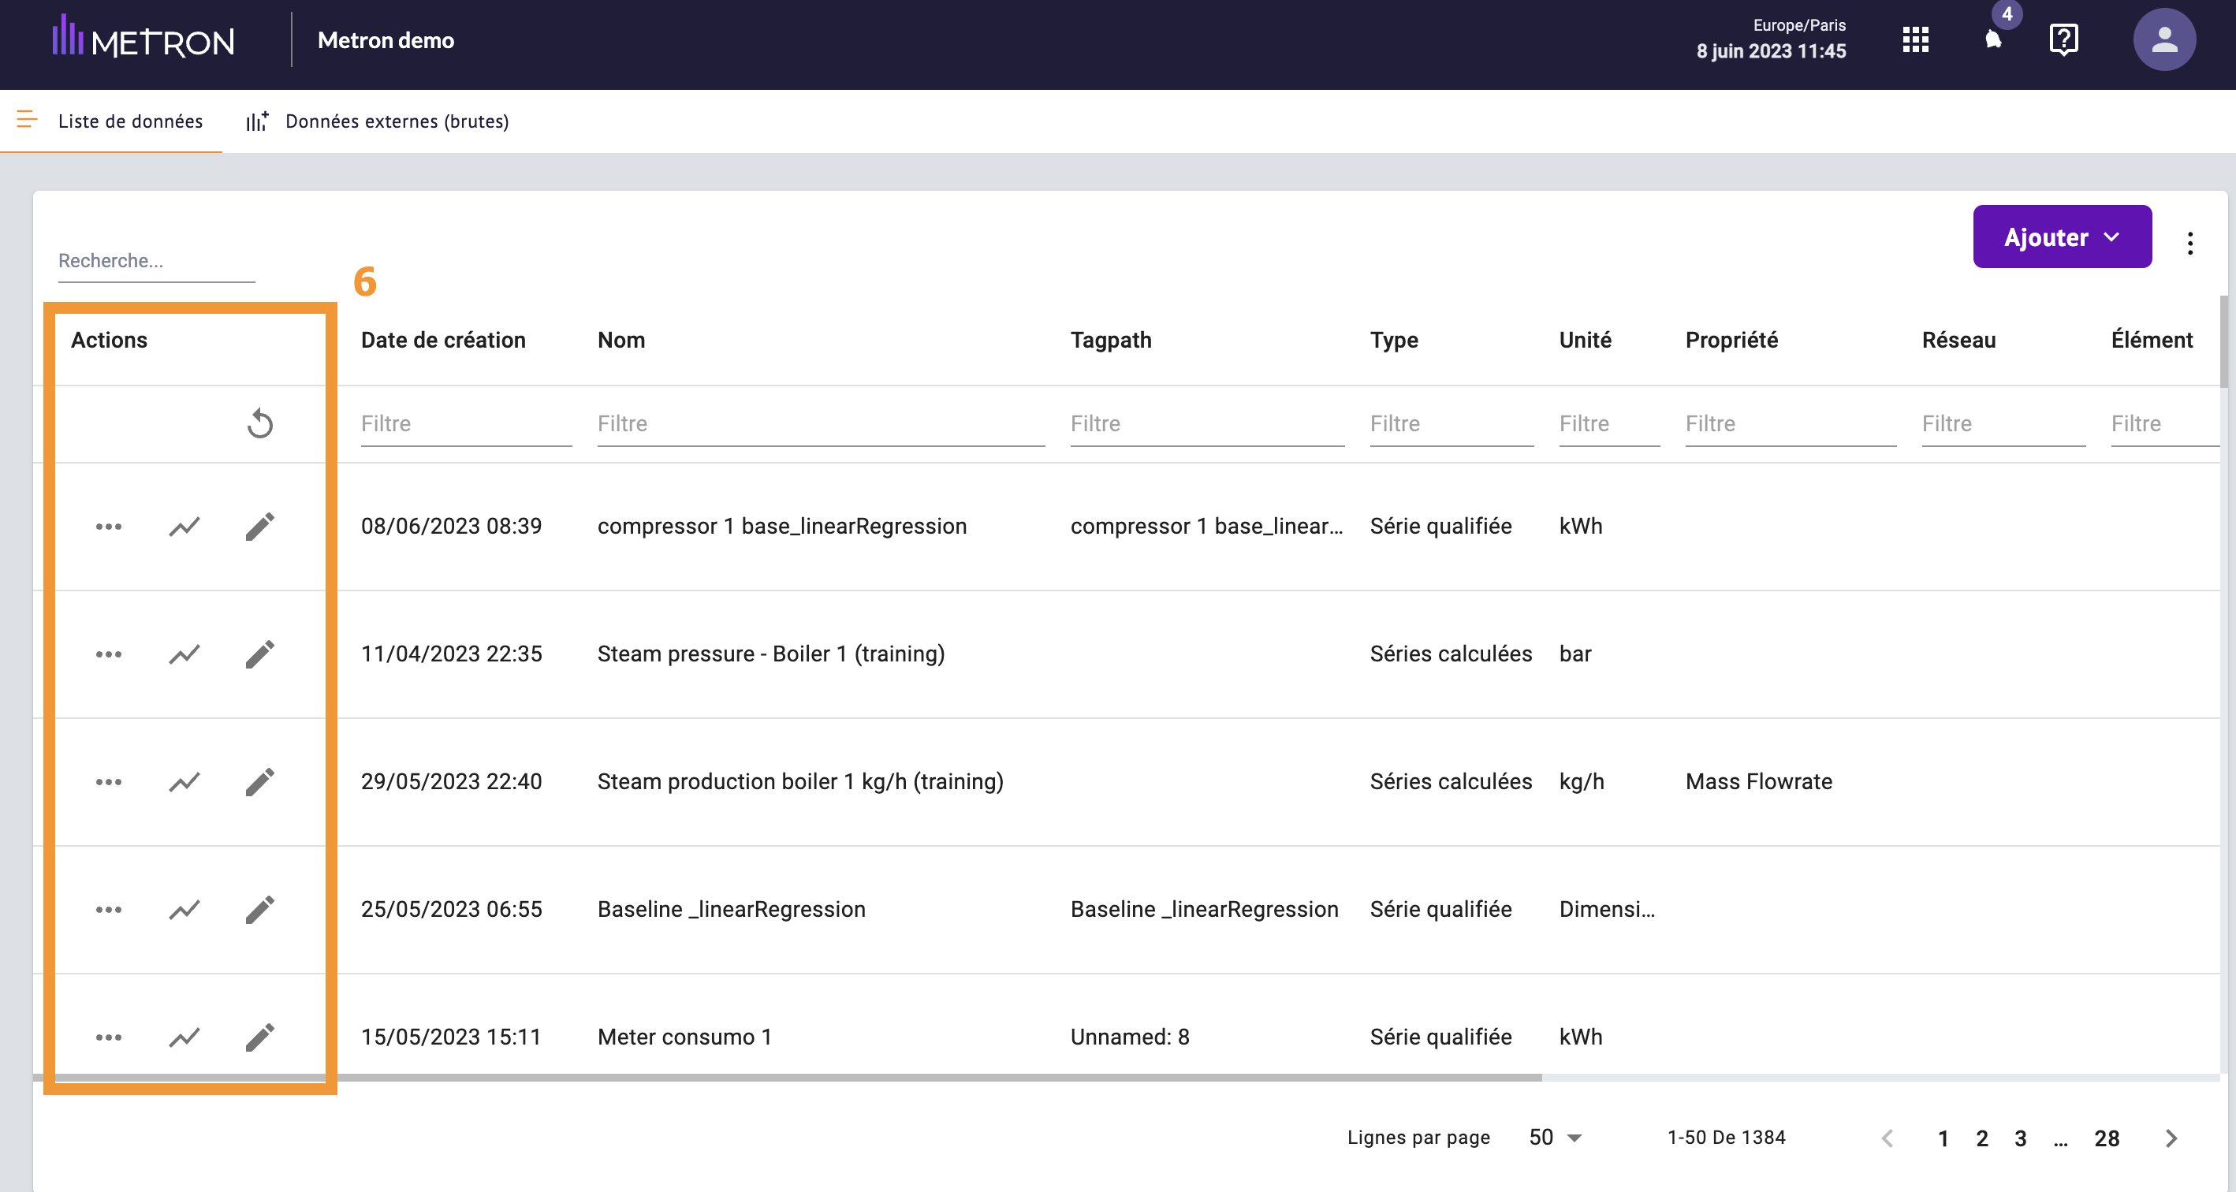The width and height of the screenshot is (2236, 1192).
Task: Open more actions for compressor 1 base_linearRegression
Action: [x=109, y=526]
